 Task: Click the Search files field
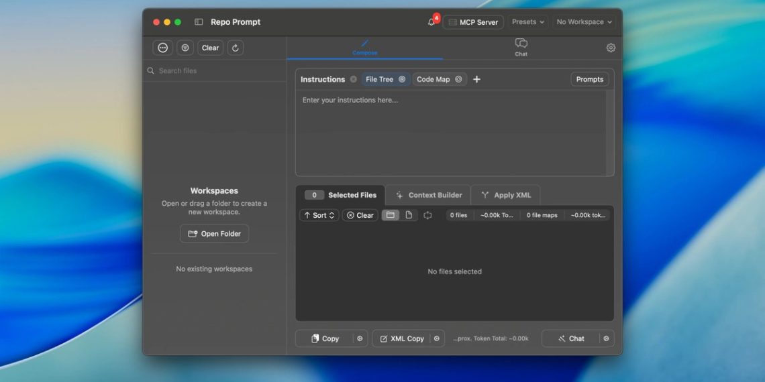click(x=215, y=70)
